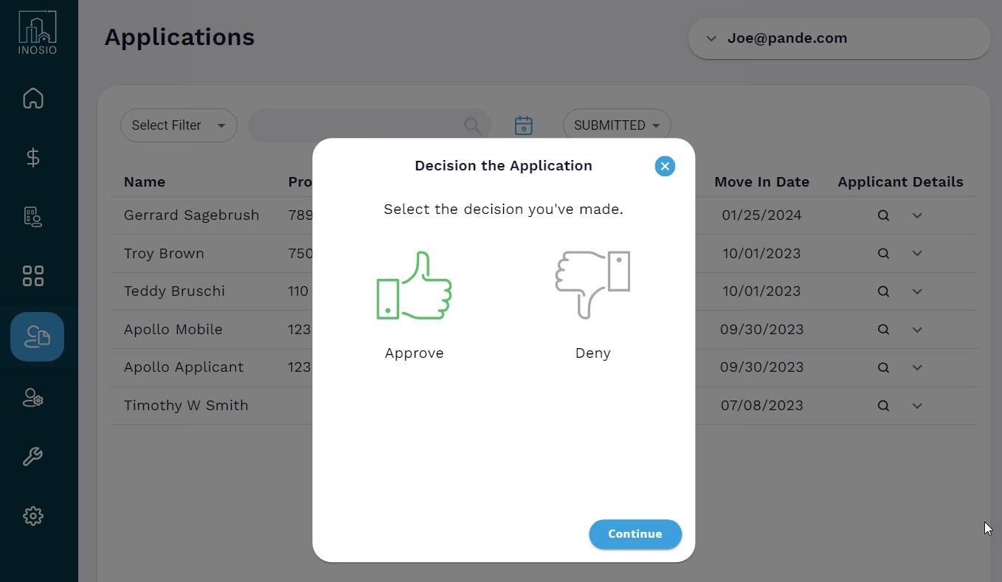Click the calendar date filter icon
The image size is (1002, 582).
(523, 125)
